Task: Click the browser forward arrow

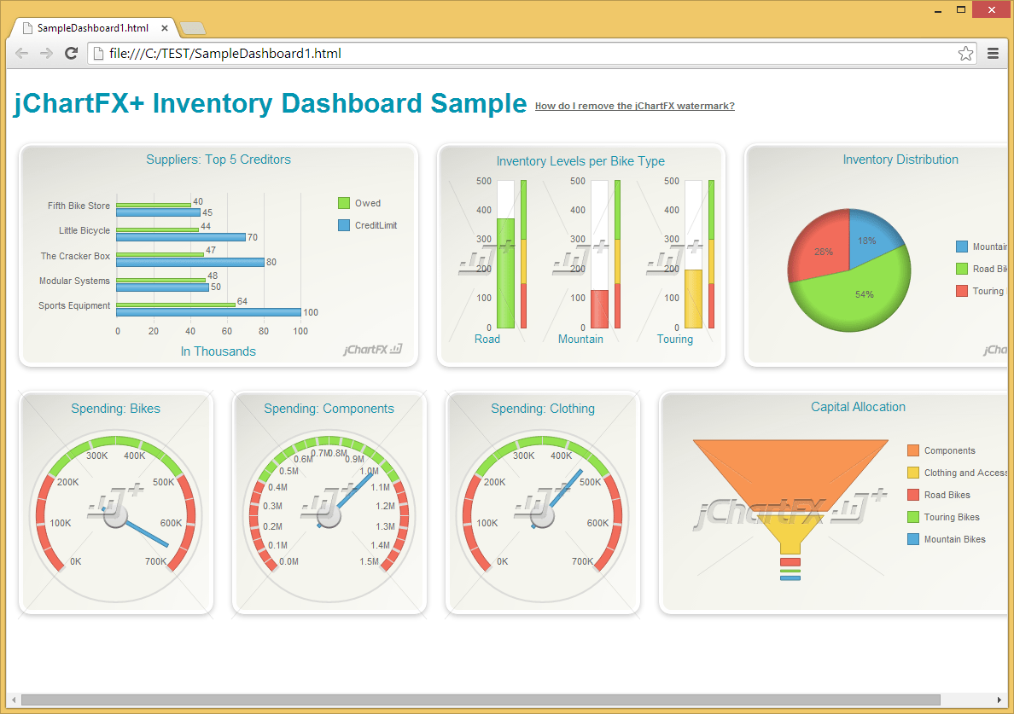Action: pyautogui.click(x=46, y=54)
